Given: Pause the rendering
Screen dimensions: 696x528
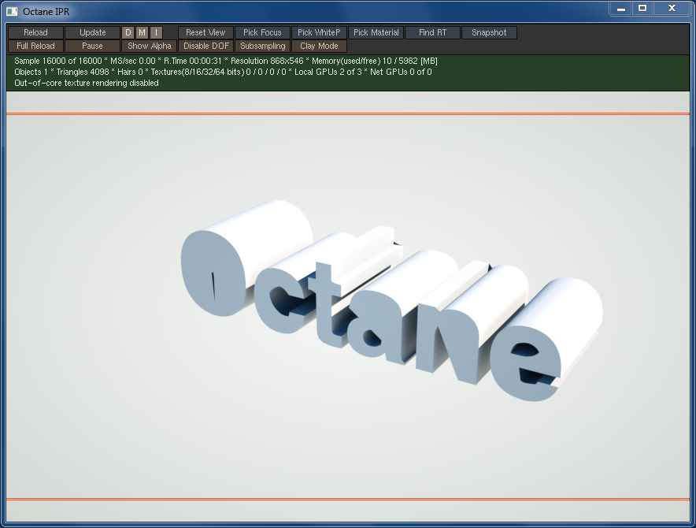Looking at the screenshot, I should tap(92, 46).
